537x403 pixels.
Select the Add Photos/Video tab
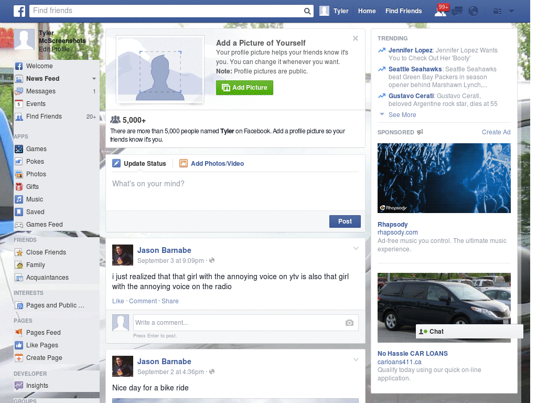(212, 164)
